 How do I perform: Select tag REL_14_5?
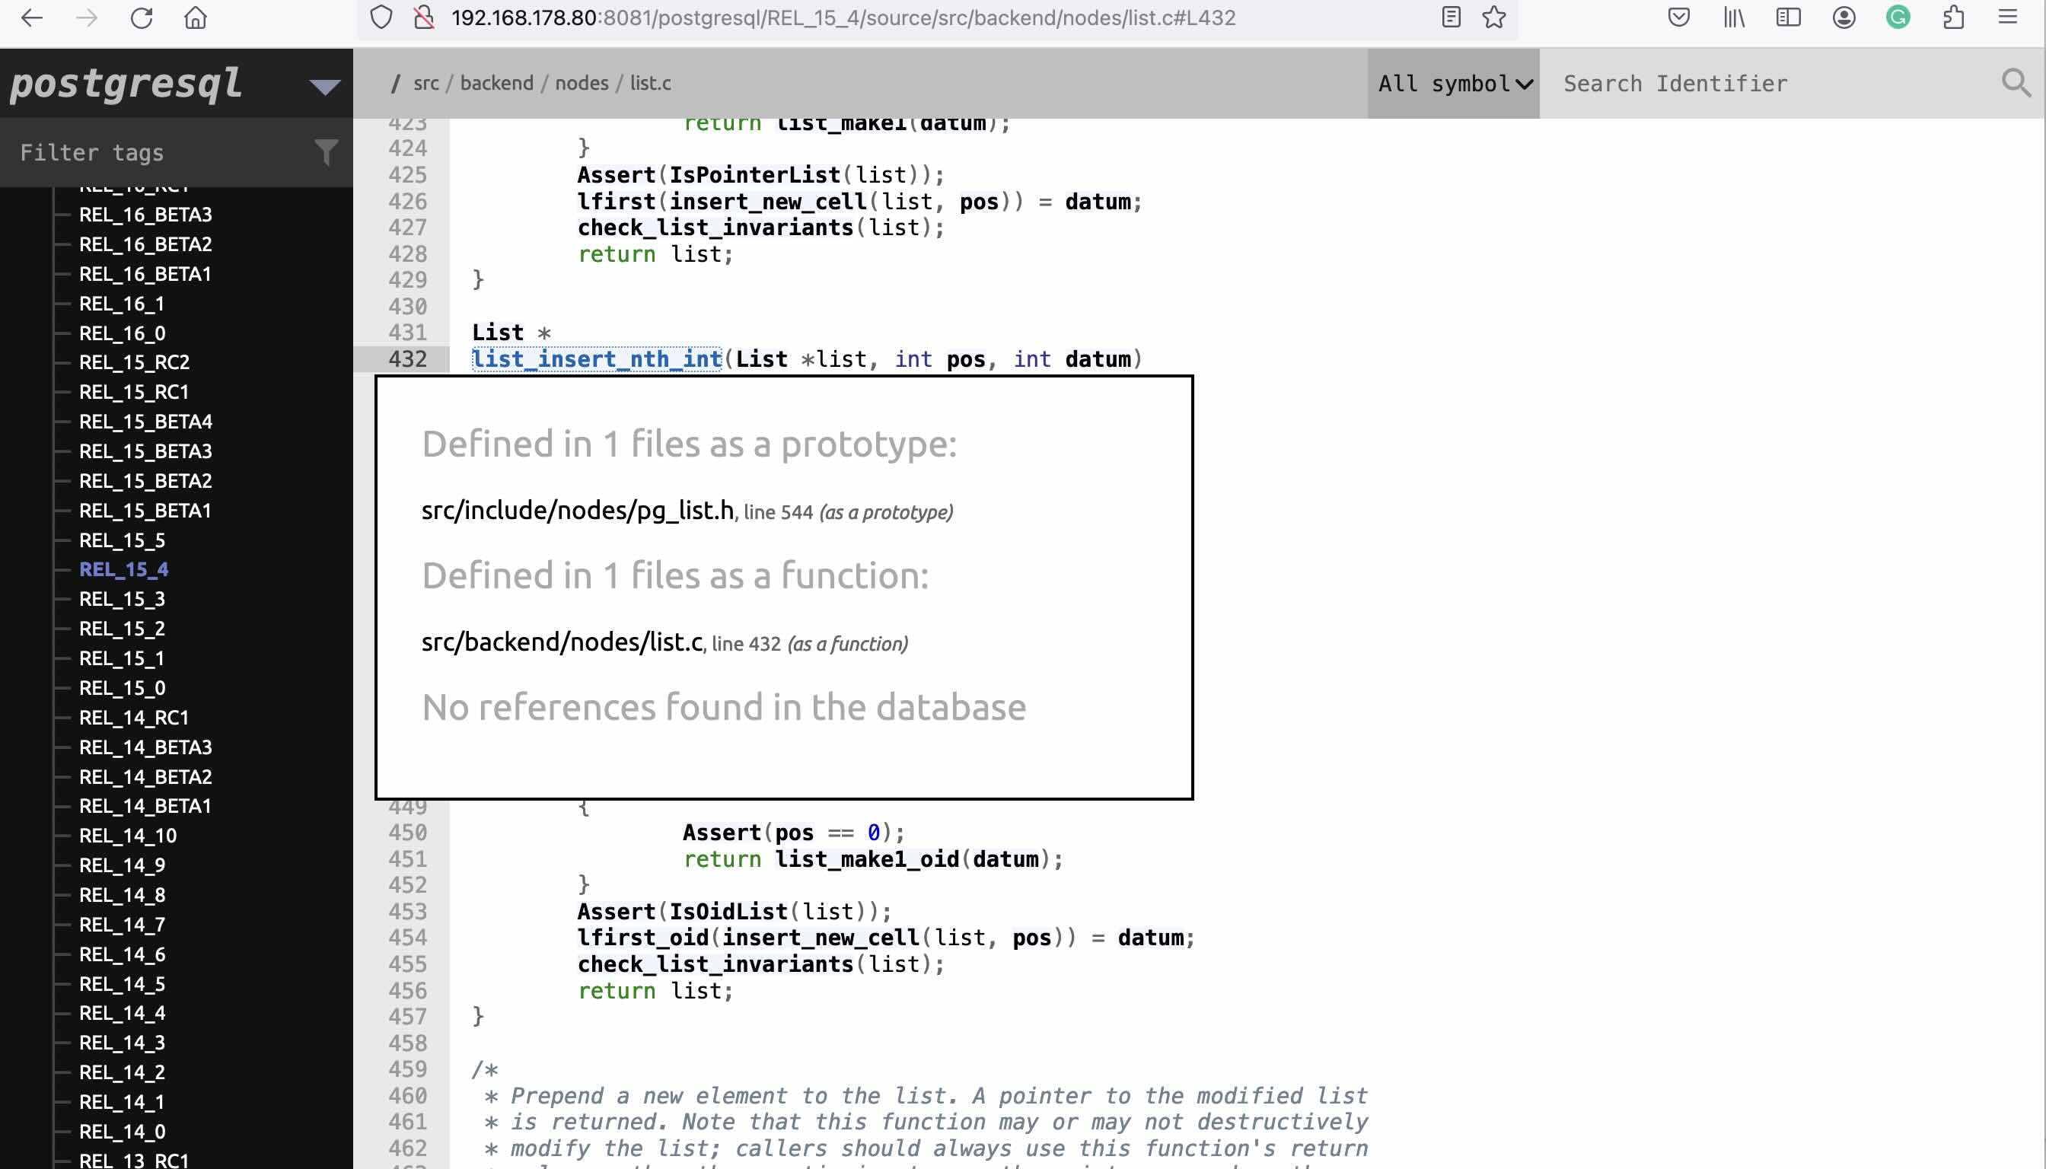coord(122,984)
